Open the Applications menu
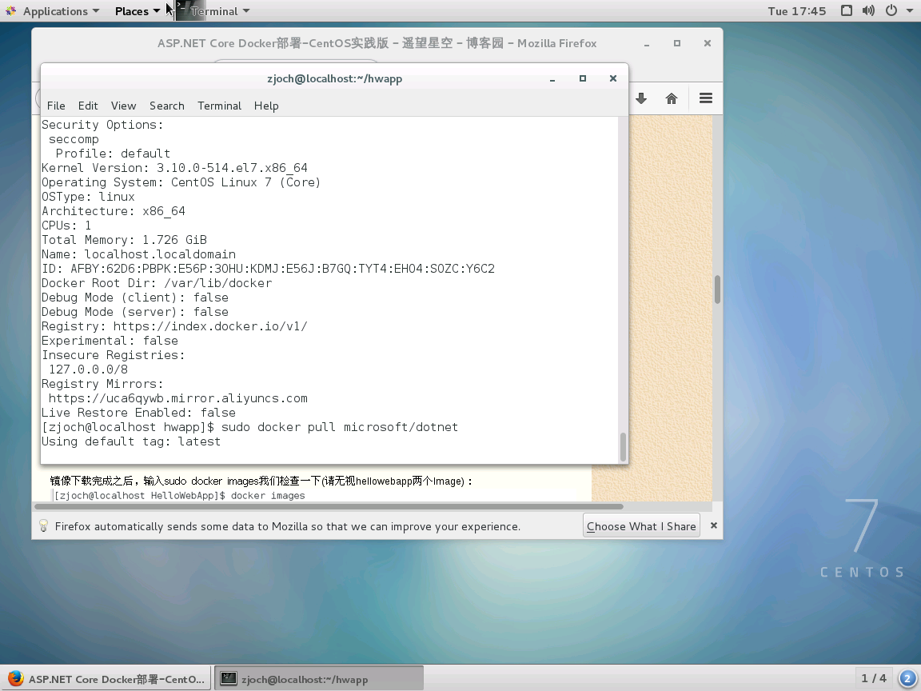This screenshot has width=921, height=691. 52,11
